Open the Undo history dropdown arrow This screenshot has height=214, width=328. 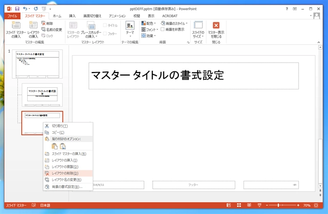coord(29,9)
